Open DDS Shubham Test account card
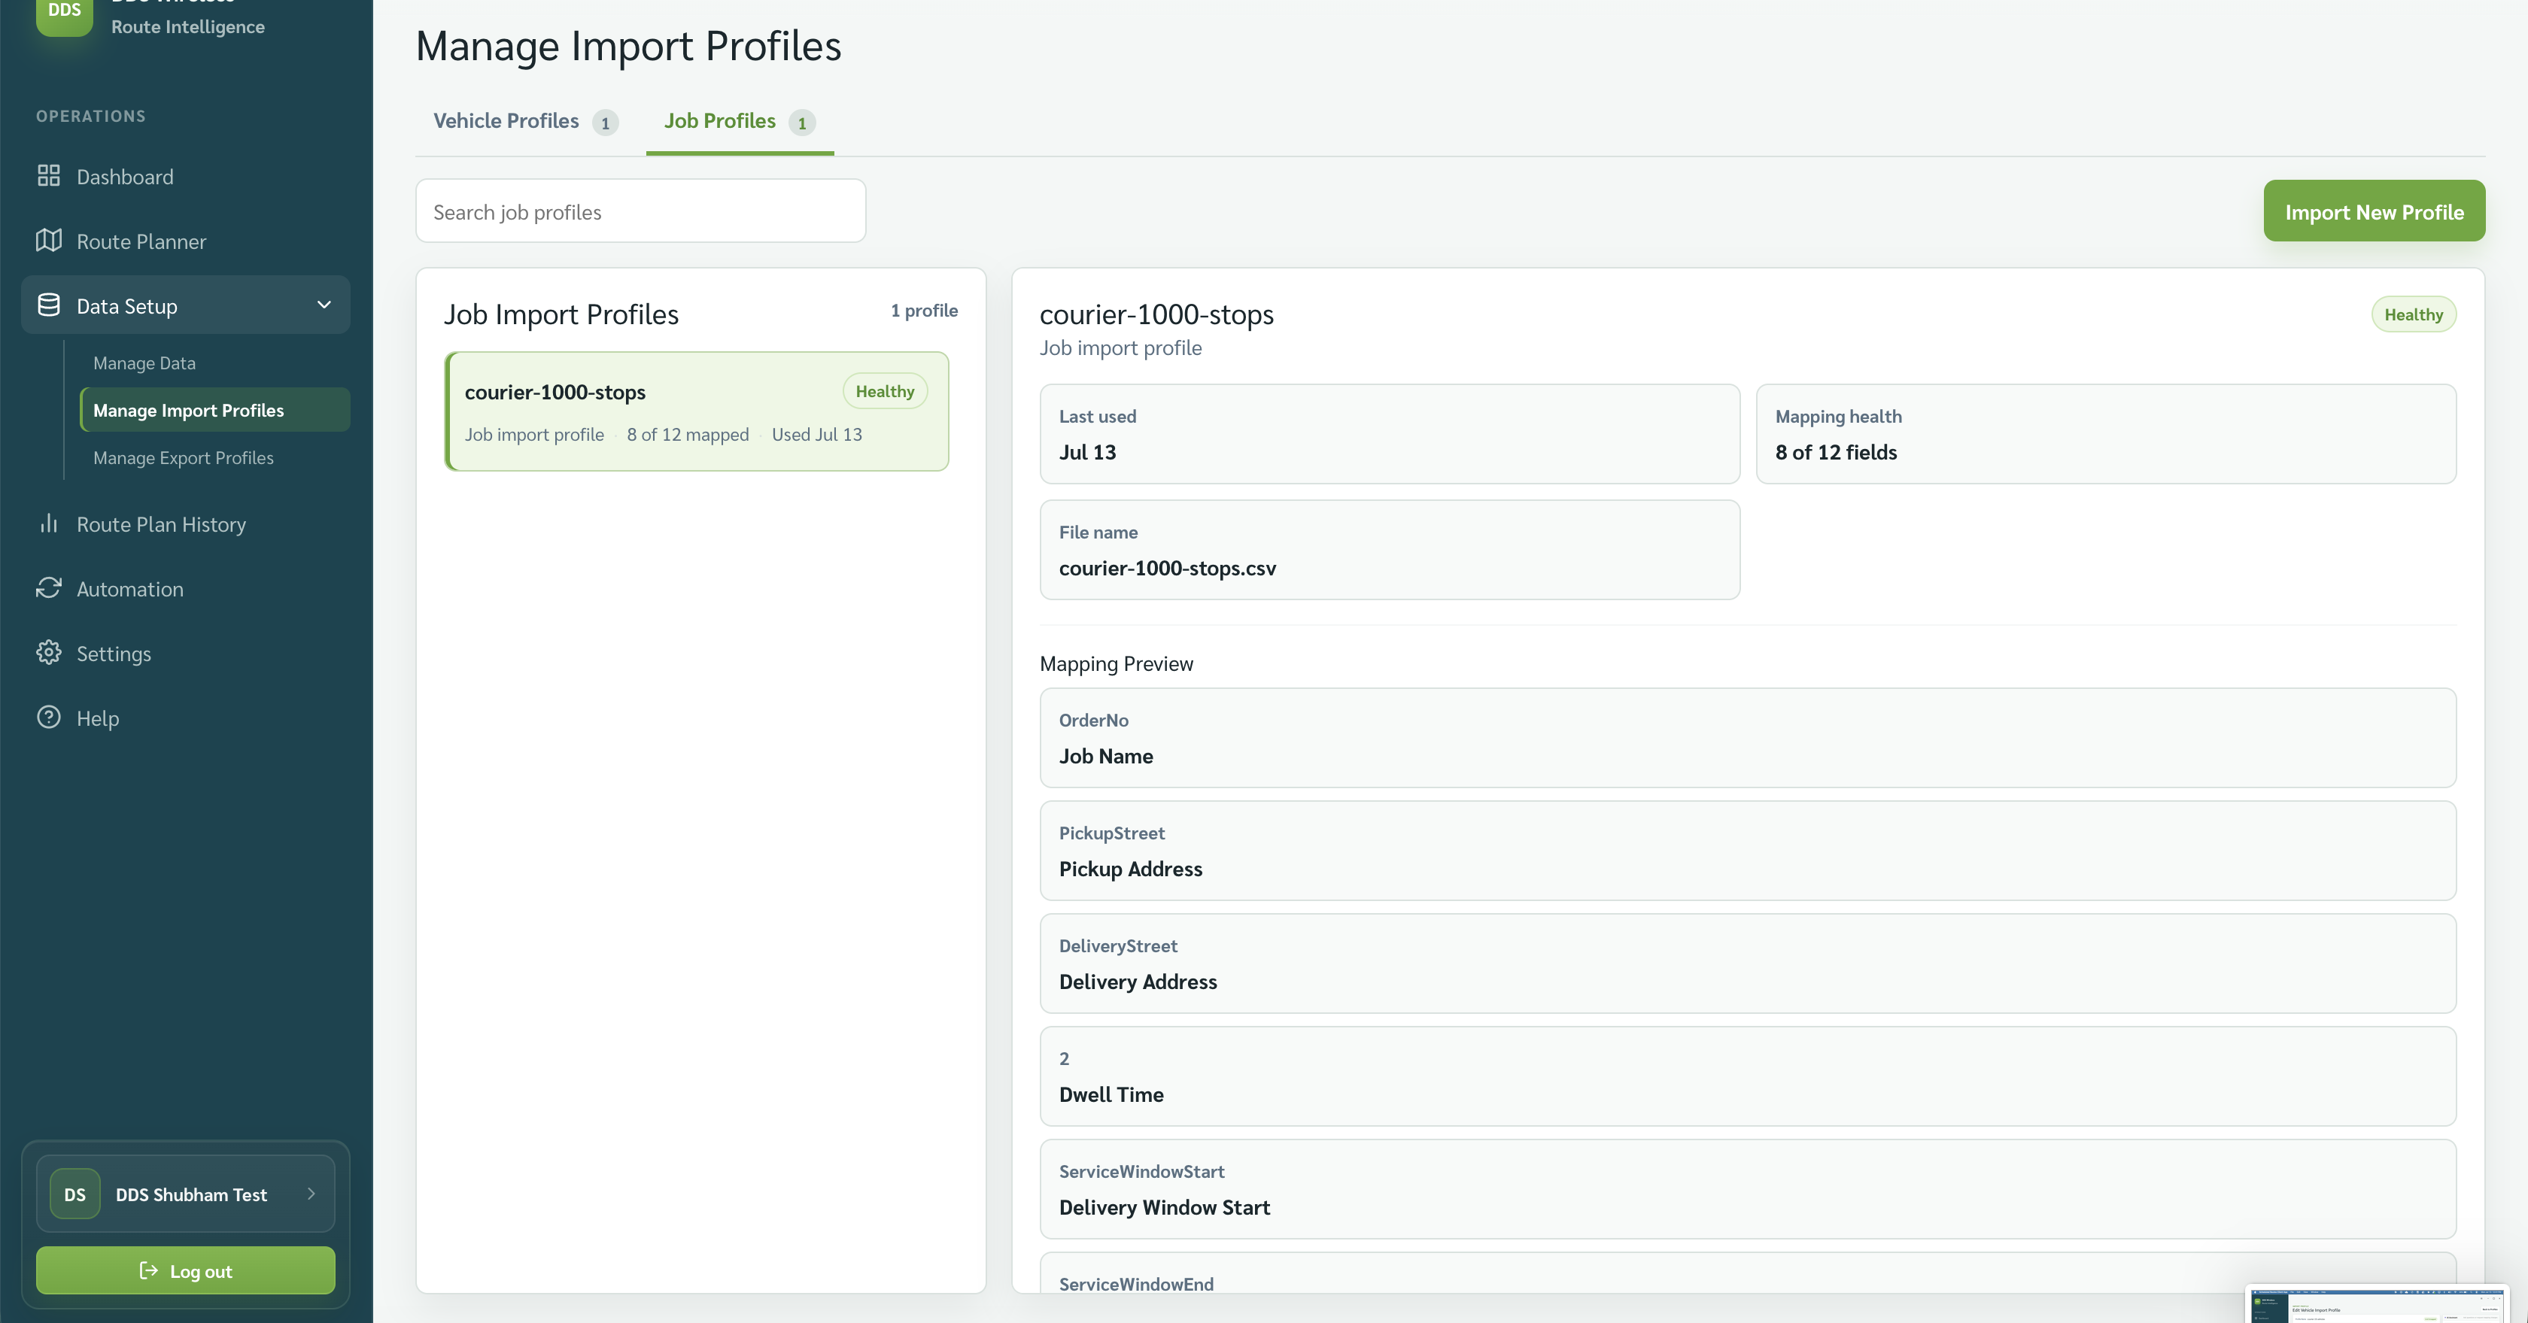The width and height of the screenshot is (2528, 1323). point(186,1194)
